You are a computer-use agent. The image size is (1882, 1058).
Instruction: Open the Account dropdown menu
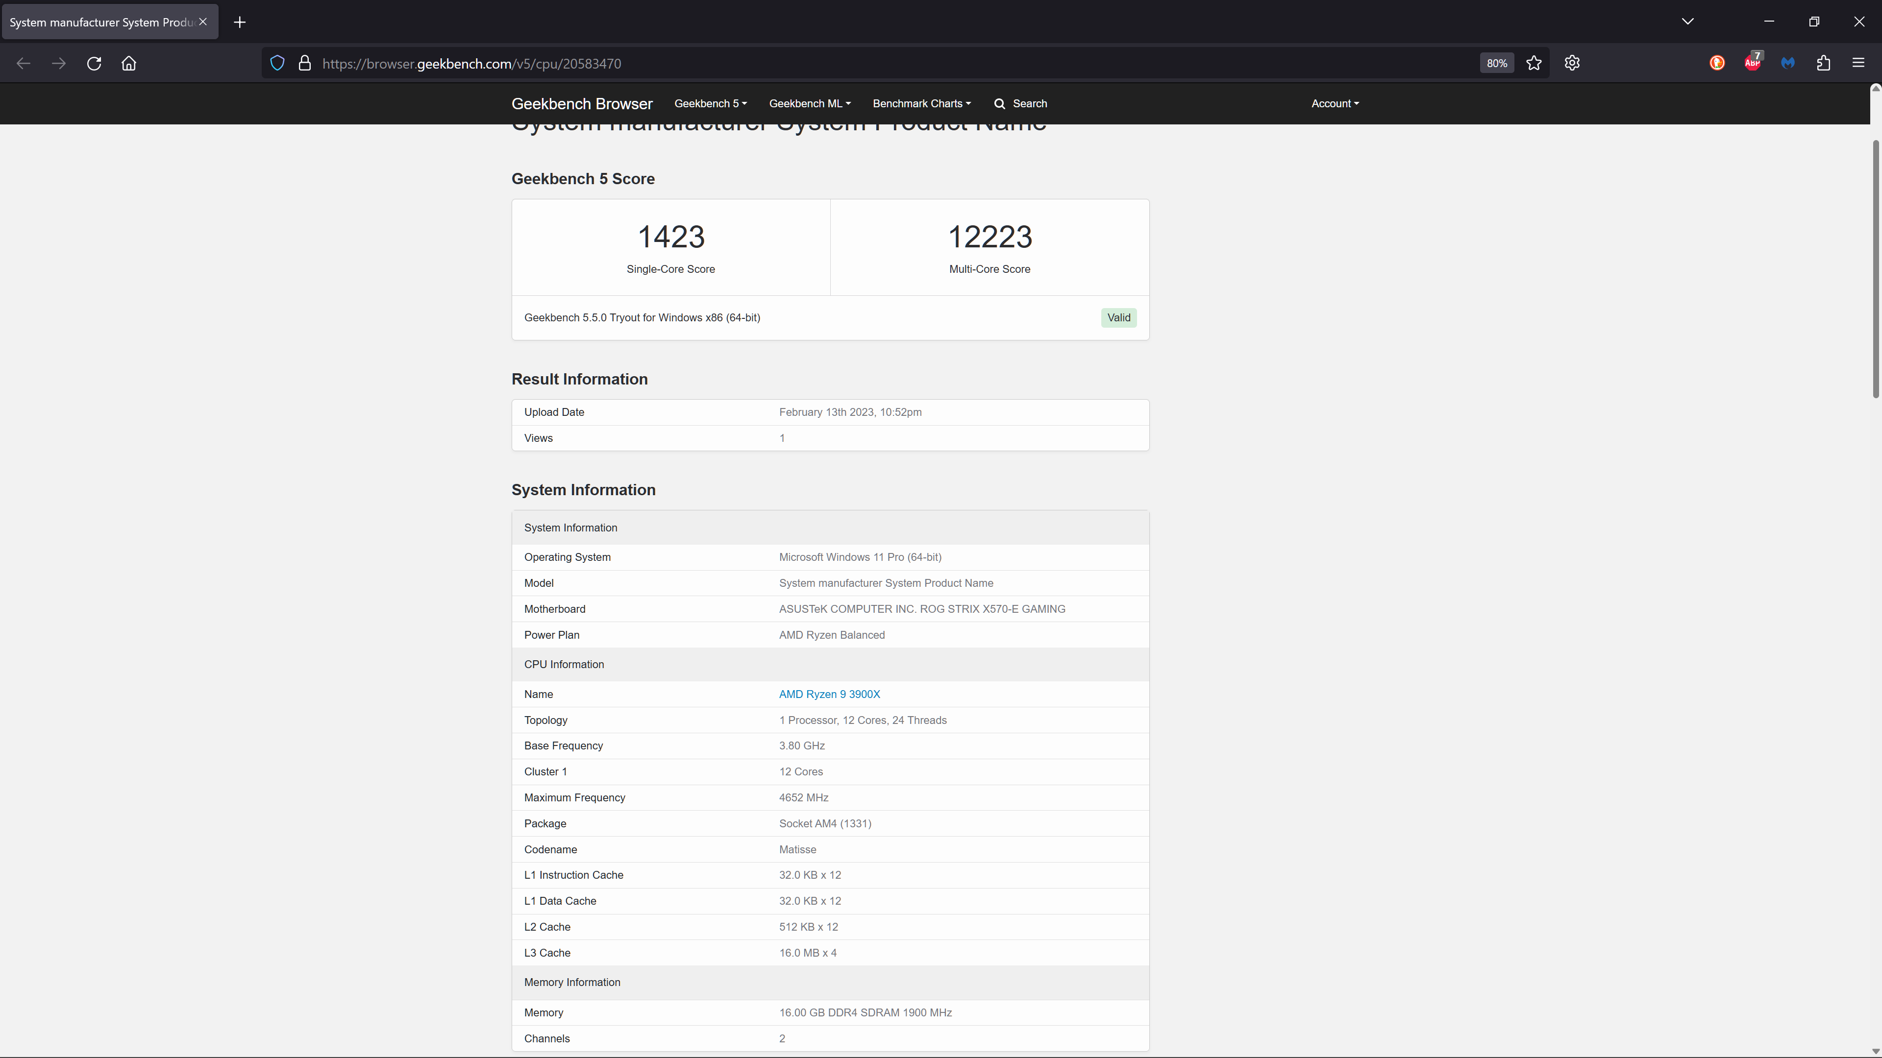1335,104
